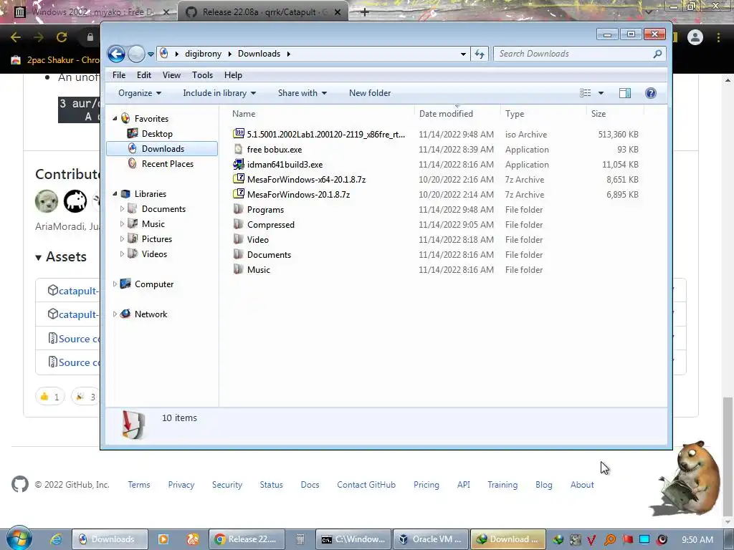Select the Documents folder in file list
The width and height of the screenshot is (734, 550).
coord(269,254)
